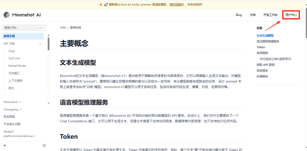Click the sidebar scrollbar thumb

(49, 44)
